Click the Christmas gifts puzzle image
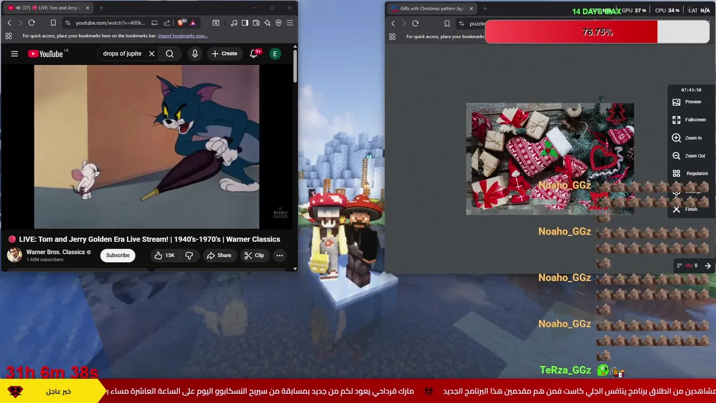The height and width of the screenshot is (403, 716). [x=550, y=159]
